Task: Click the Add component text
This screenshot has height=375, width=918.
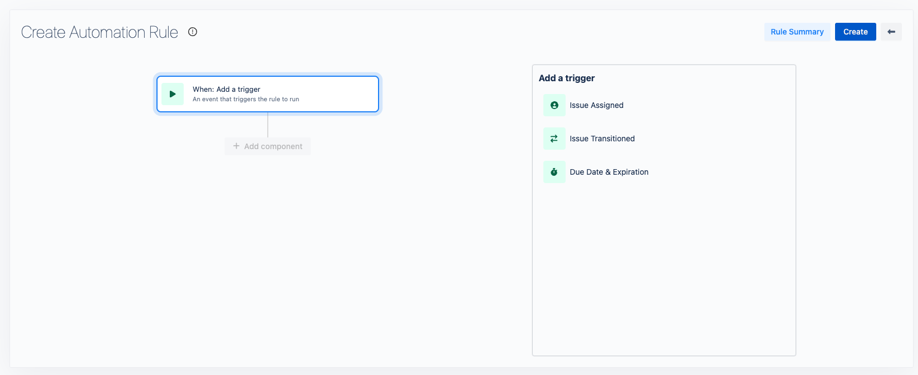Action: pyautogui.click(x=273, y=146)
